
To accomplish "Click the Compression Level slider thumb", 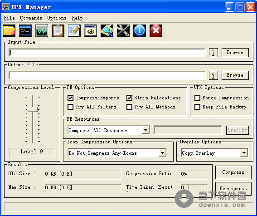I will (x=33, y=109).
